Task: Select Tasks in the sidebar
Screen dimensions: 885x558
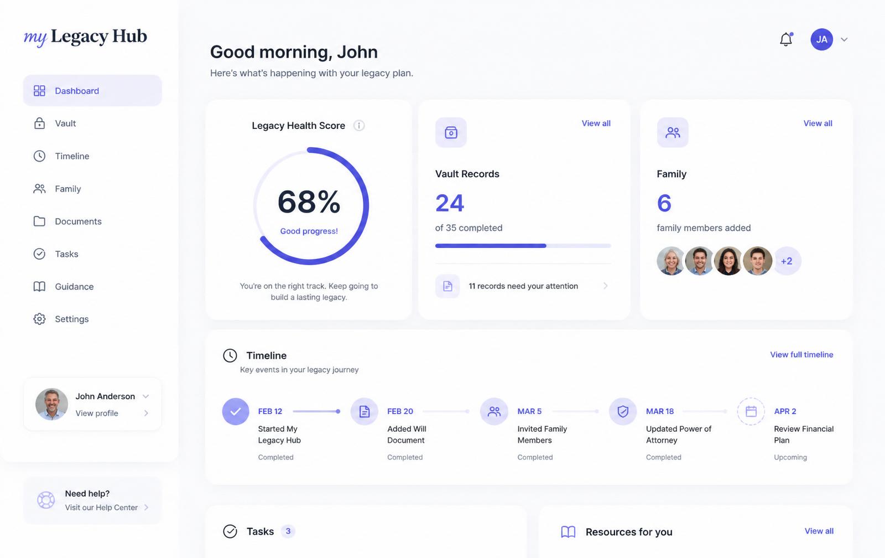Action: (92, 254)
